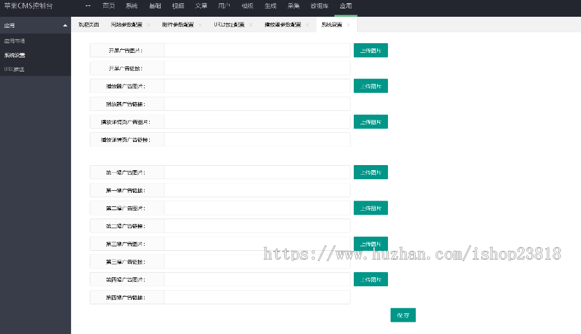This screenshot has height=334, width=581.
Task: Open the 系统 top menu
Action: point(132,6)
